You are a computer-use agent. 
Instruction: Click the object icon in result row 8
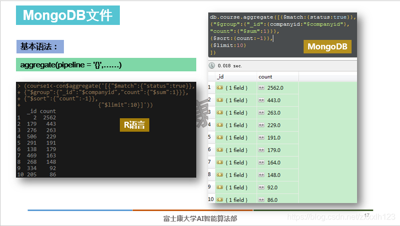click(x=220, y=175)
